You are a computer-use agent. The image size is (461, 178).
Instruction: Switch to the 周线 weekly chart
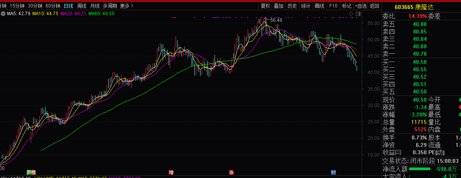click(82, 6)
